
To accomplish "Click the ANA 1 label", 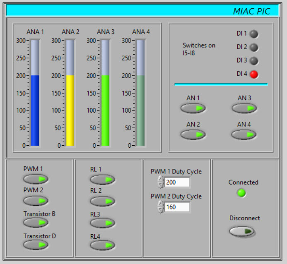I will (35, 32).
